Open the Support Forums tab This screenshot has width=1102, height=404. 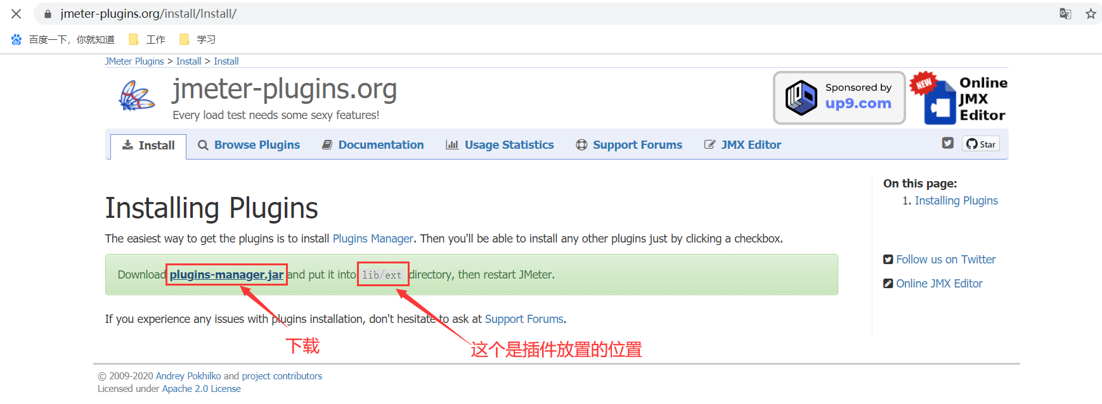click(x=629, y=145)
